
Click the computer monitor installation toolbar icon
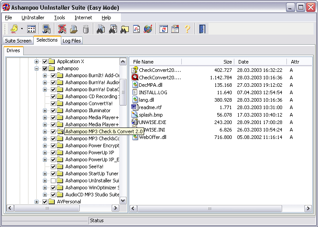46,29
